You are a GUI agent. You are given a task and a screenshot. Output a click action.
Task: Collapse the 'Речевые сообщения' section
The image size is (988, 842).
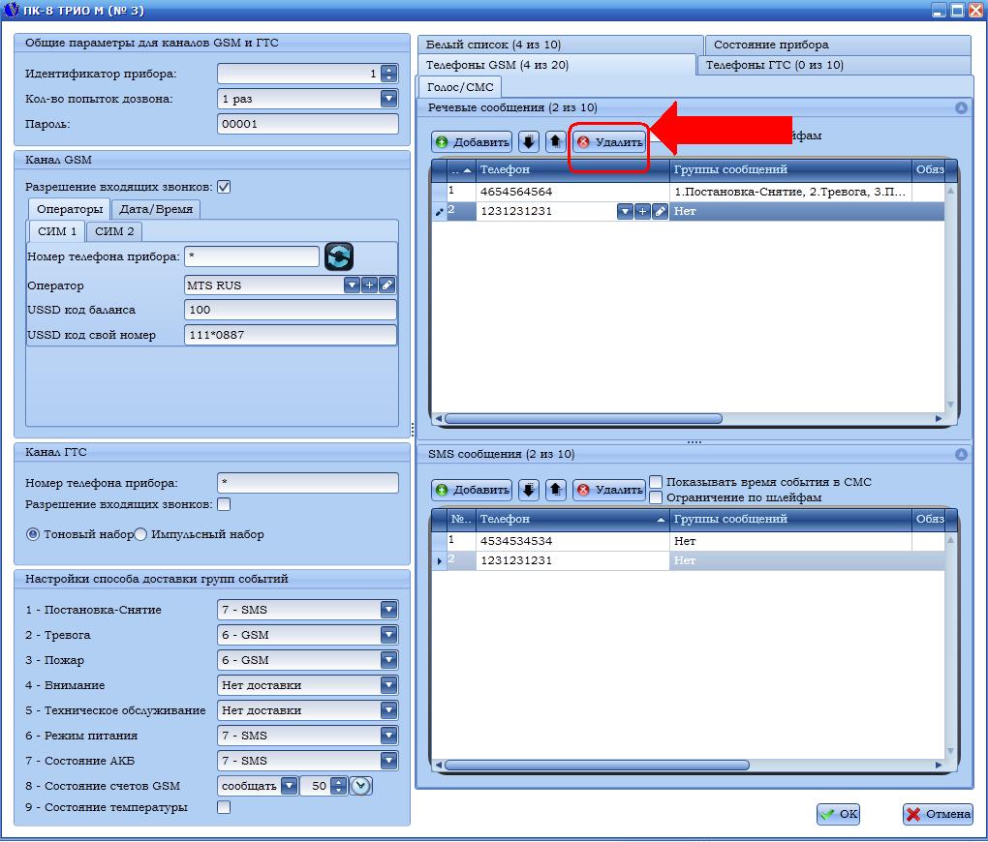960,108
